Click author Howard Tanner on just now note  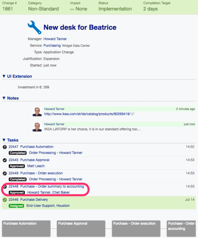(x=54, y=124)
